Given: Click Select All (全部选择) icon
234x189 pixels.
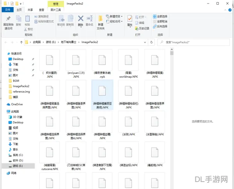Looking at the screenshot, I should (154, 16).
